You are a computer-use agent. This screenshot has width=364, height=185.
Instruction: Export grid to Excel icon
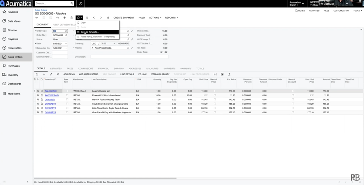click(x=222, y=74)
